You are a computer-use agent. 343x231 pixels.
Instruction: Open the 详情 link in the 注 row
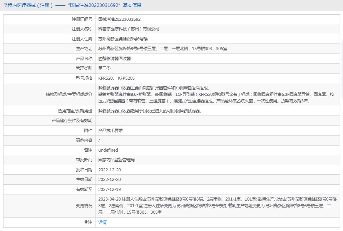pyautogui.click(x=102, y=222)
